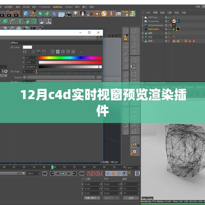205x205 pixels.
Task: Open the last menu on the main bar
Action: (91, 7)
